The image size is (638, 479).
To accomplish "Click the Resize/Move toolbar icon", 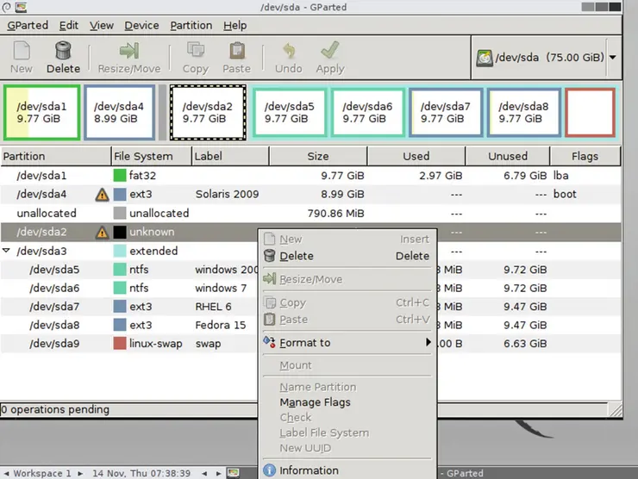I will click(x=128, y=52).
